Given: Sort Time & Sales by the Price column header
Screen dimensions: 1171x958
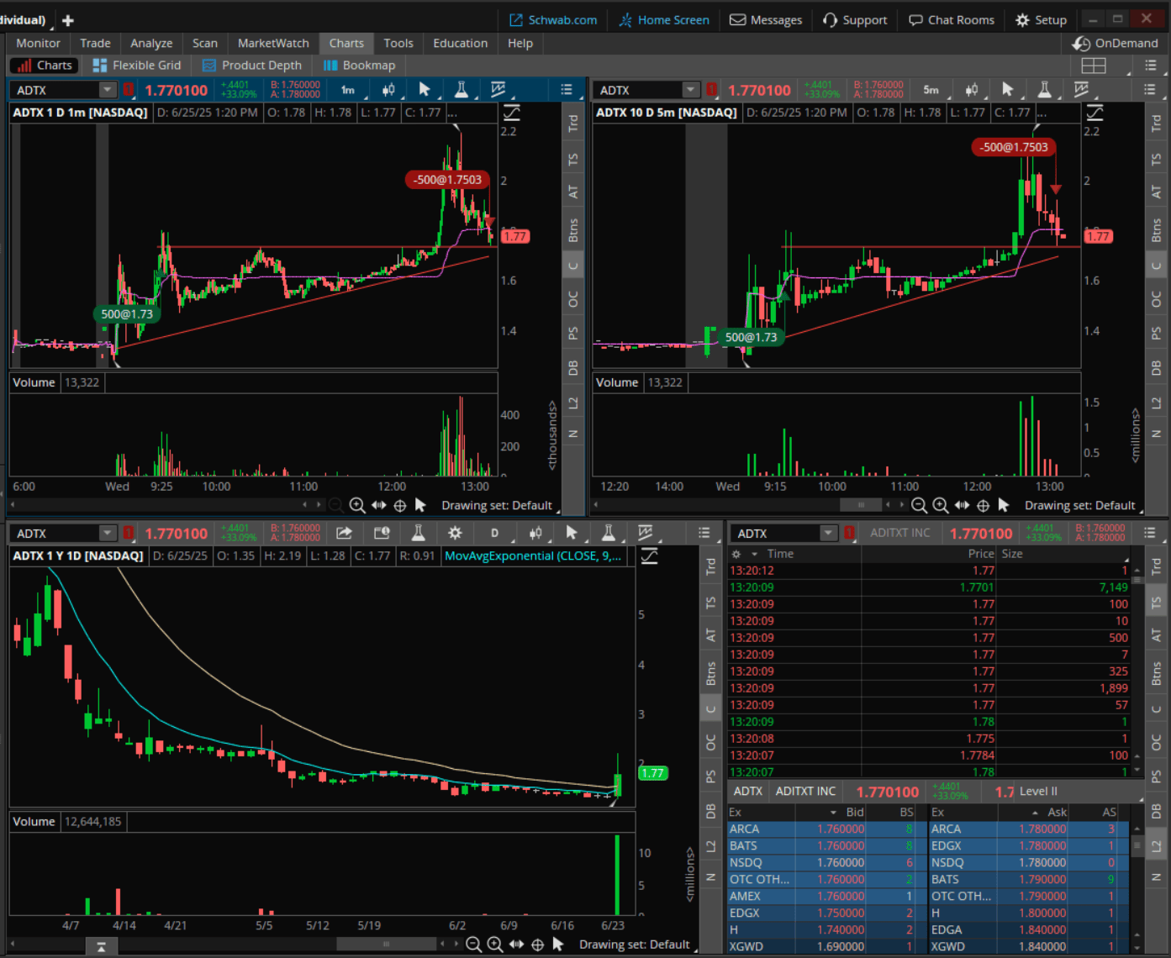Looking at the screenshot, I should click(x=981, y=554).
